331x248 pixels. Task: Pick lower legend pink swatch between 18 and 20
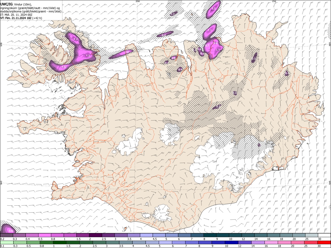(284, 242)
